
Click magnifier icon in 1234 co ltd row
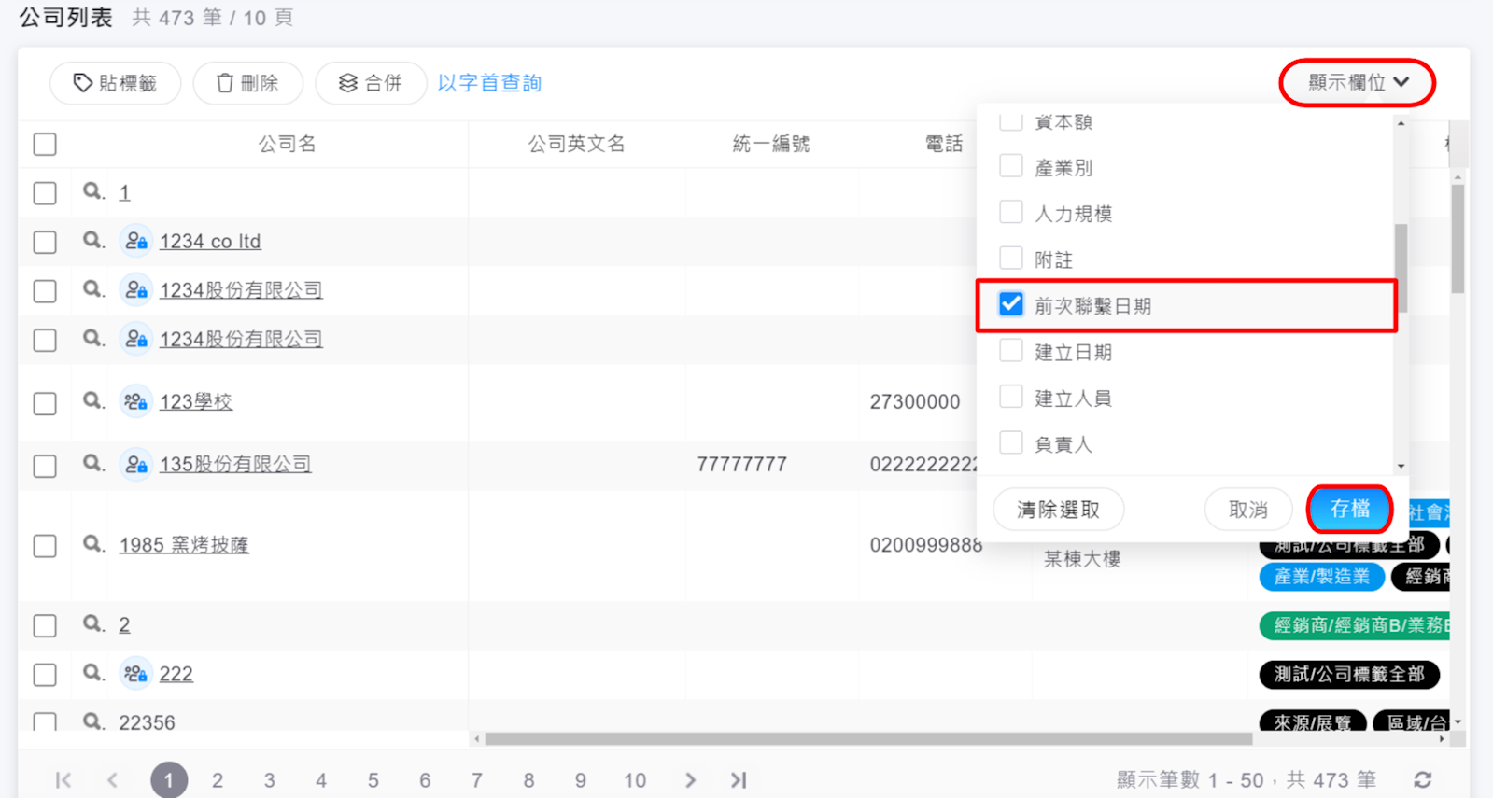[x=92, y=241]
